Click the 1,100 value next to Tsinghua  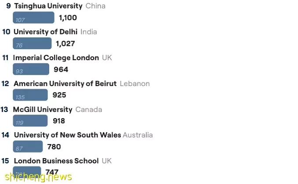pyautogui.click(x=68, y=18)
